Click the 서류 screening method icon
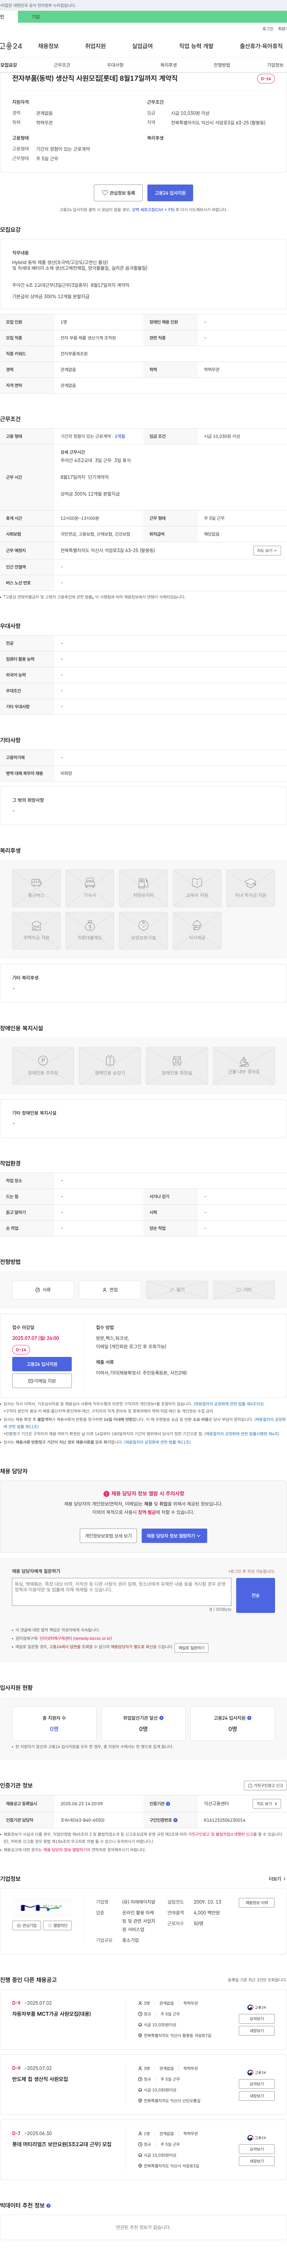This screenshot has width=287, height=2267. pyautogui.click(x=43, y=1289)
